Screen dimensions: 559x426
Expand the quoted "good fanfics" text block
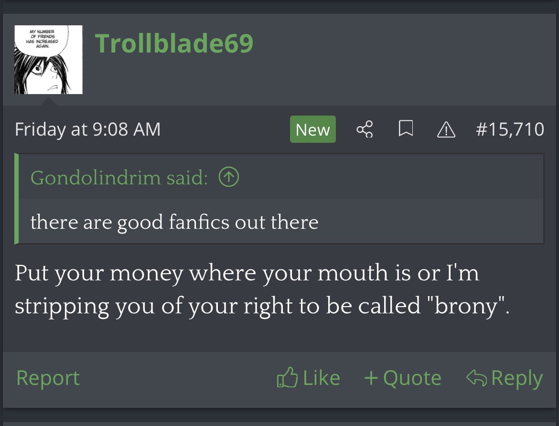click(174, 222)
